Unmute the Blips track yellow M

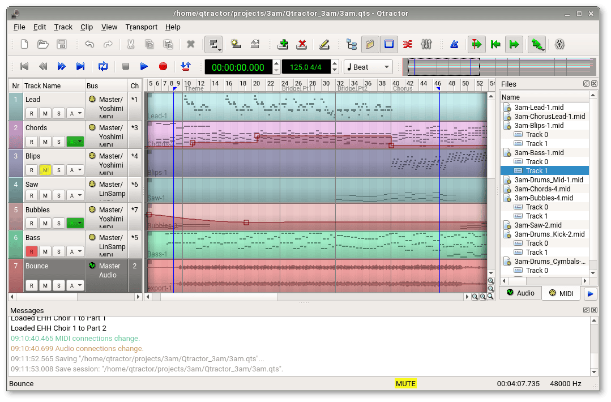pyautogui.click(x=45, y=170)
